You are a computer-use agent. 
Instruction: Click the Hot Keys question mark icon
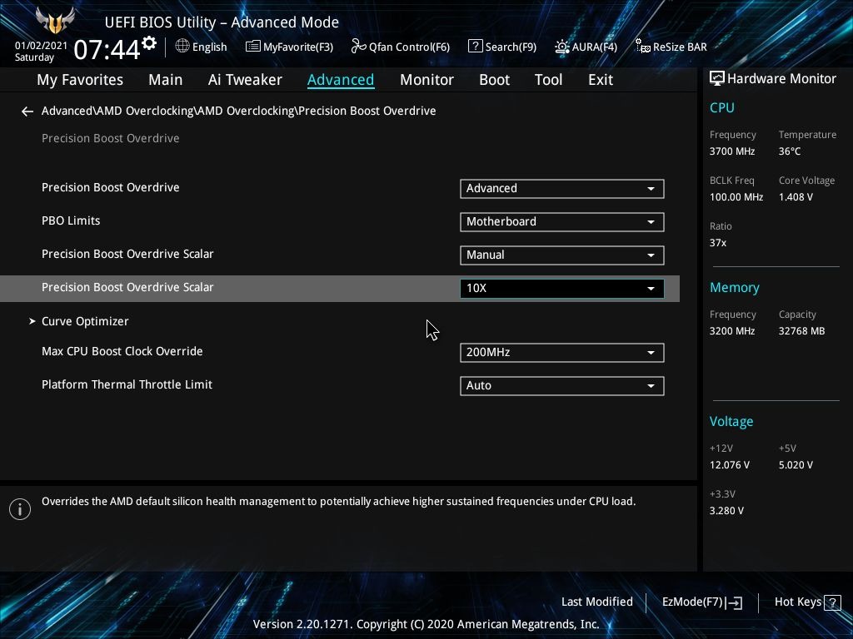tap(832, 602)
